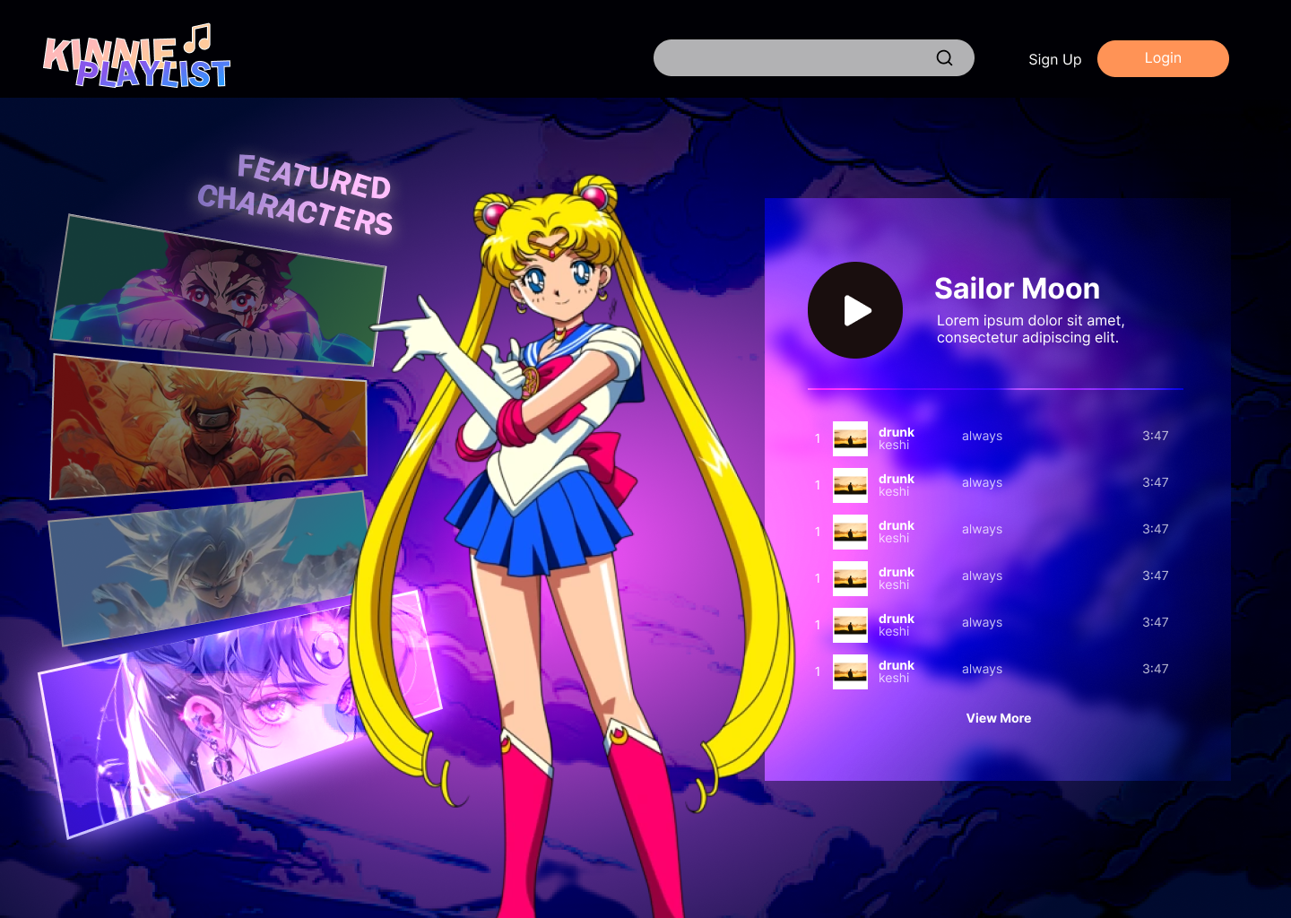Screen dimensions: 1291x918
Task: Click the Lorem ipsum playlist description
Action: (1030, 329)
